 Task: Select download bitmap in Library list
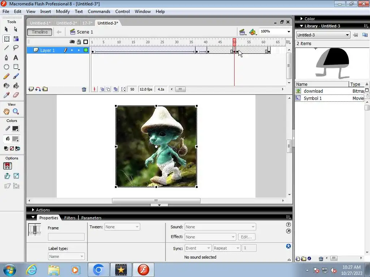(330, 91)
